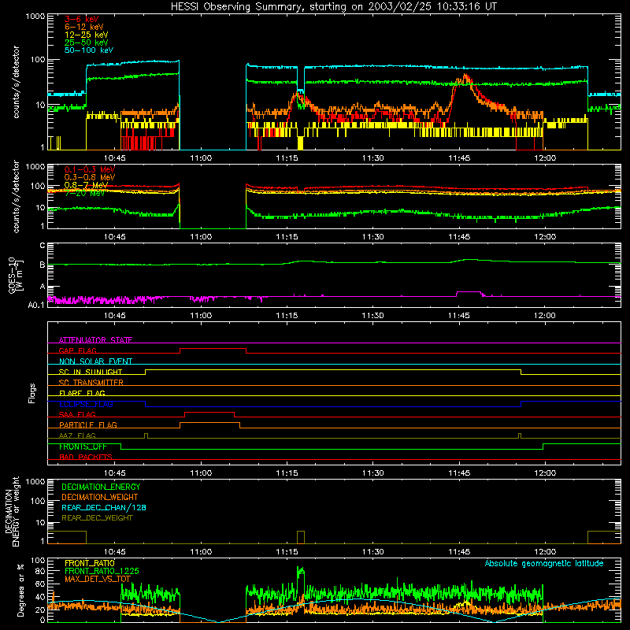The height and width of the screenshot is (630, 630).
Task: Click GOES class B axis label
Action: tap(43, 265)
